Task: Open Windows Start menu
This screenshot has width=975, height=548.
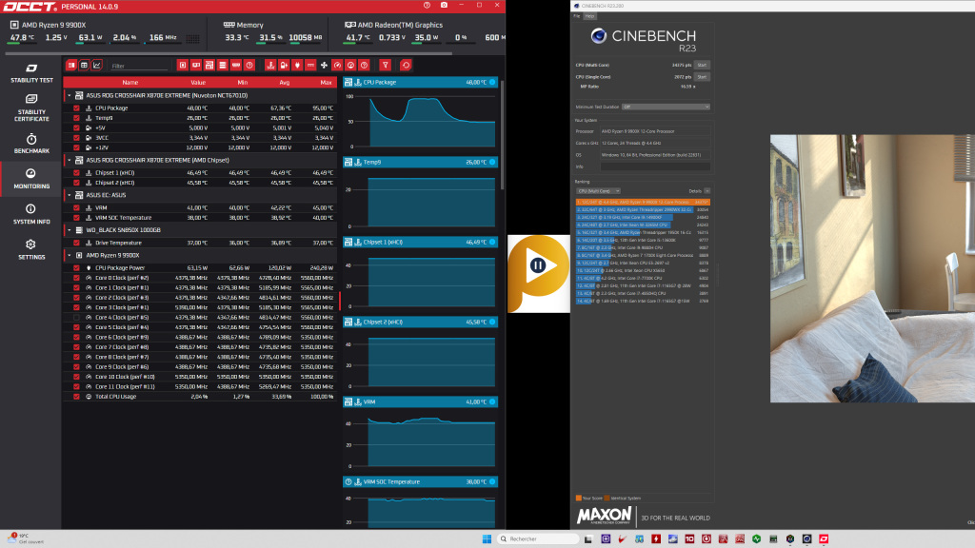Action: (x=487, y=538)
